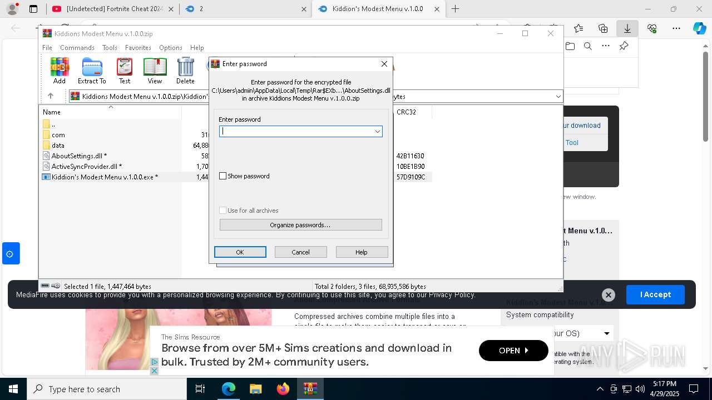
Task: Click the Extract To toolbar icon
Action: 92,71
